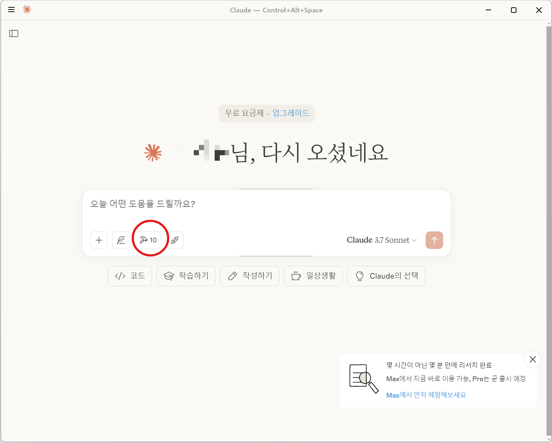
Task: Select the 코드 suggestion chip
Action: coord(130,276)
